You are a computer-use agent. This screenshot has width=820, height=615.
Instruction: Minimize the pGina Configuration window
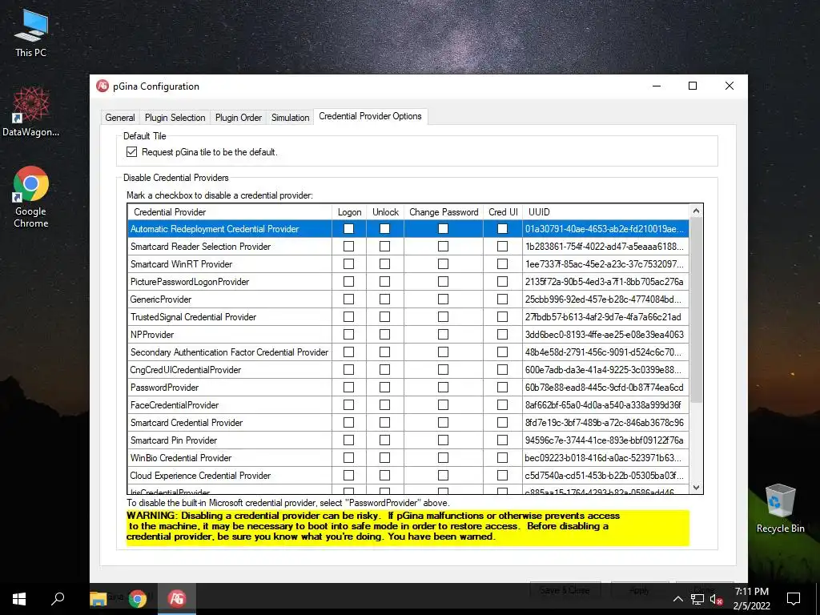657,86
